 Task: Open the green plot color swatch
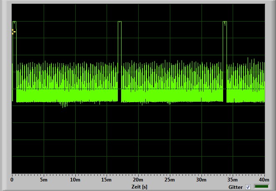pyautogui.click(x=261, y=186)
